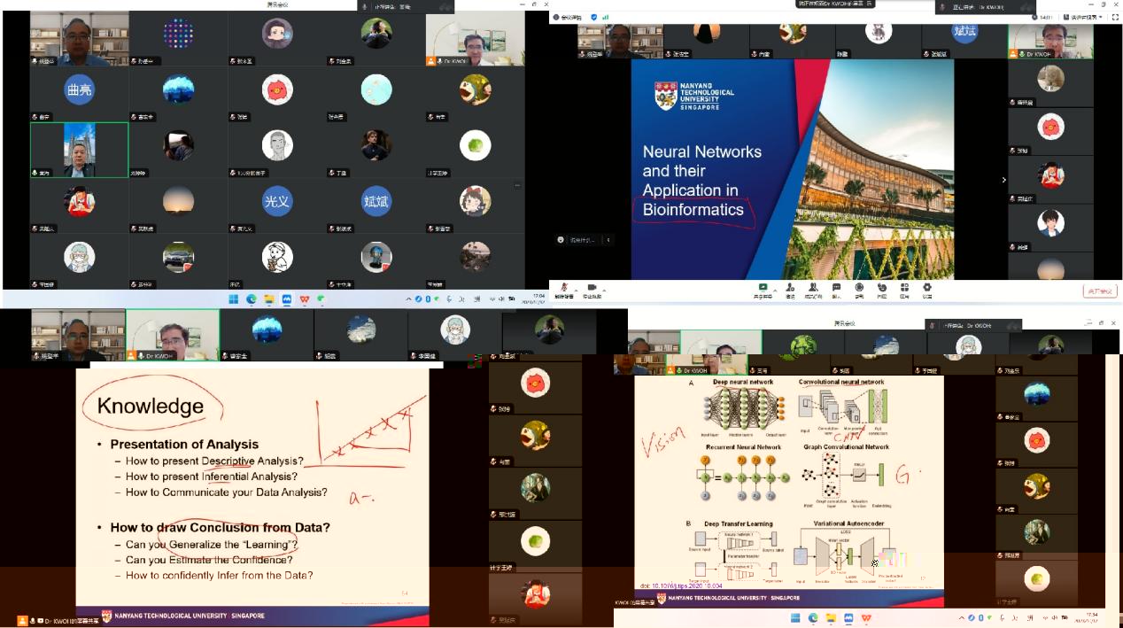Open the Settings gear in the meeting toolbar
Screen dimensions: 1123x628
[927, 291]
